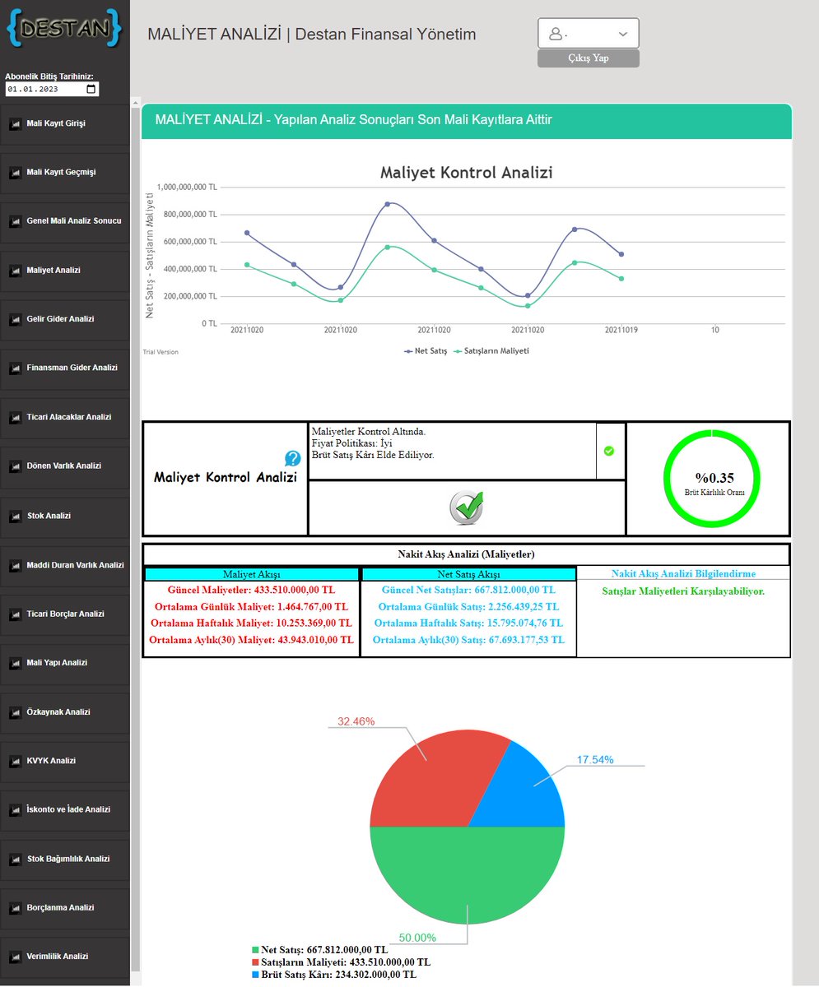Image resolution: width=819 pixels, height=987 pixels.
Task: Click the chart icon beside Mali Yapı Analizi
Action: coord(15,663)
